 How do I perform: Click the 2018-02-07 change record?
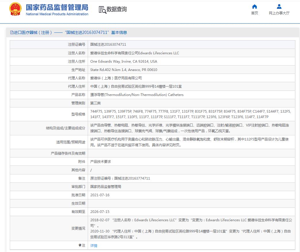coord(191,223)
